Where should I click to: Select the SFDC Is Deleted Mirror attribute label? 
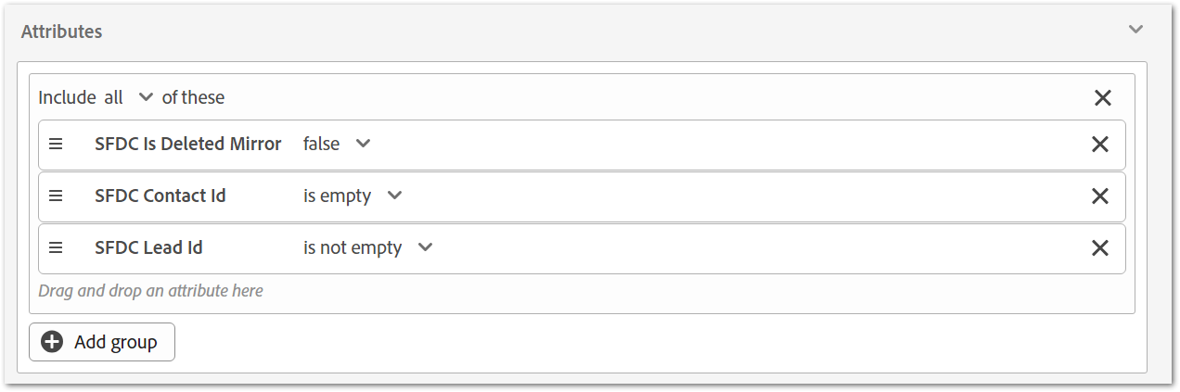[187, 144]
